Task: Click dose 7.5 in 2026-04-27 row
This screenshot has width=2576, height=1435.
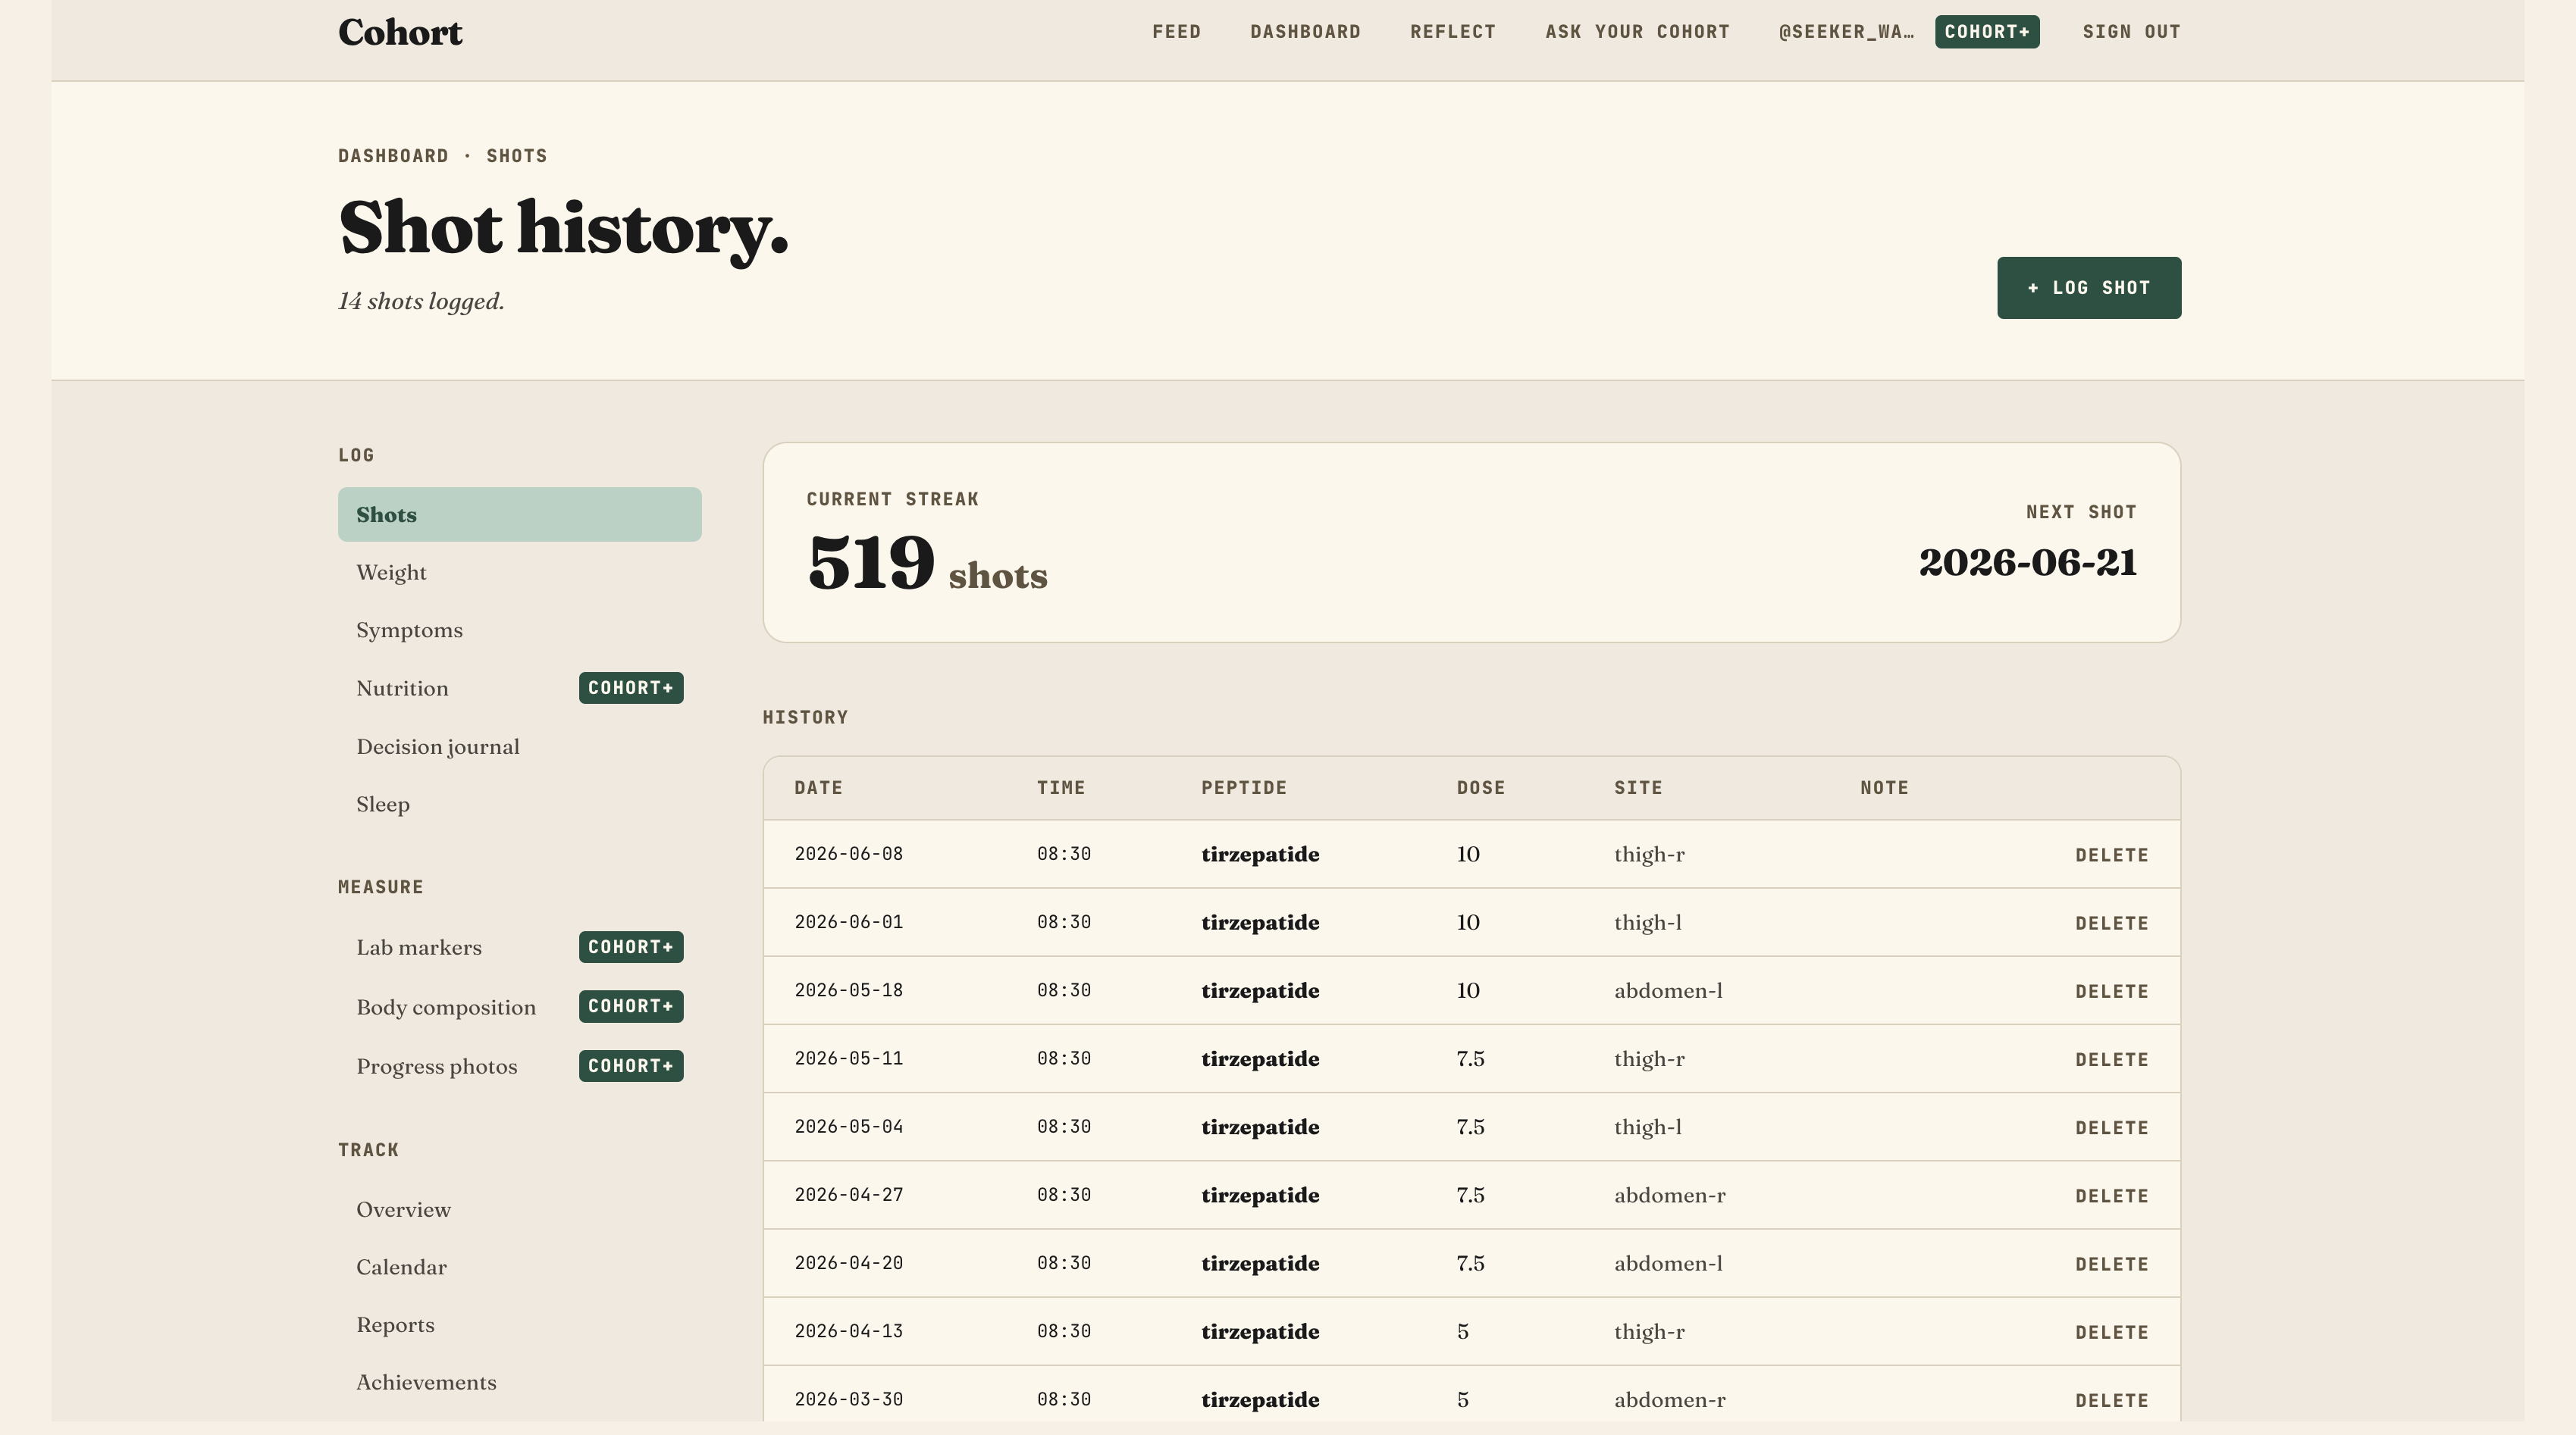Action: coord(1470,1195)
